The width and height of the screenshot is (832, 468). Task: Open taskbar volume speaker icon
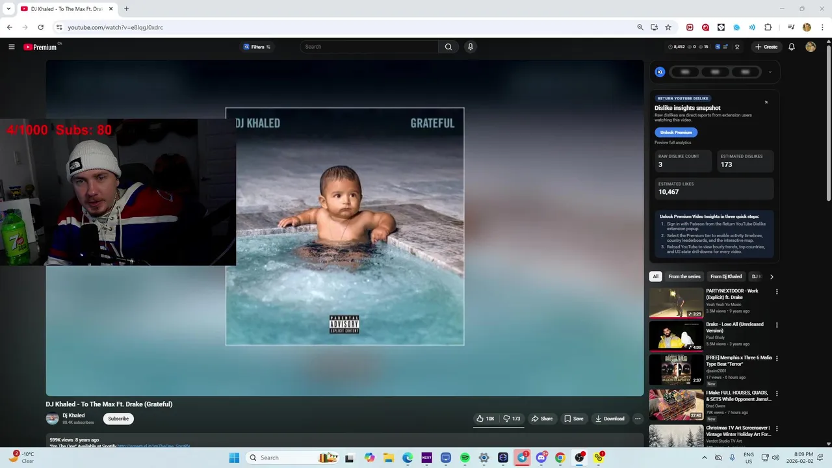pos(775,458)
